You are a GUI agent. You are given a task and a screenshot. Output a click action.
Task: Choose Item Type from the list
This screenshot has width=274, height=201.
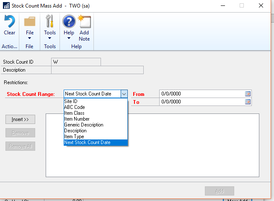(x=74, y=137)
